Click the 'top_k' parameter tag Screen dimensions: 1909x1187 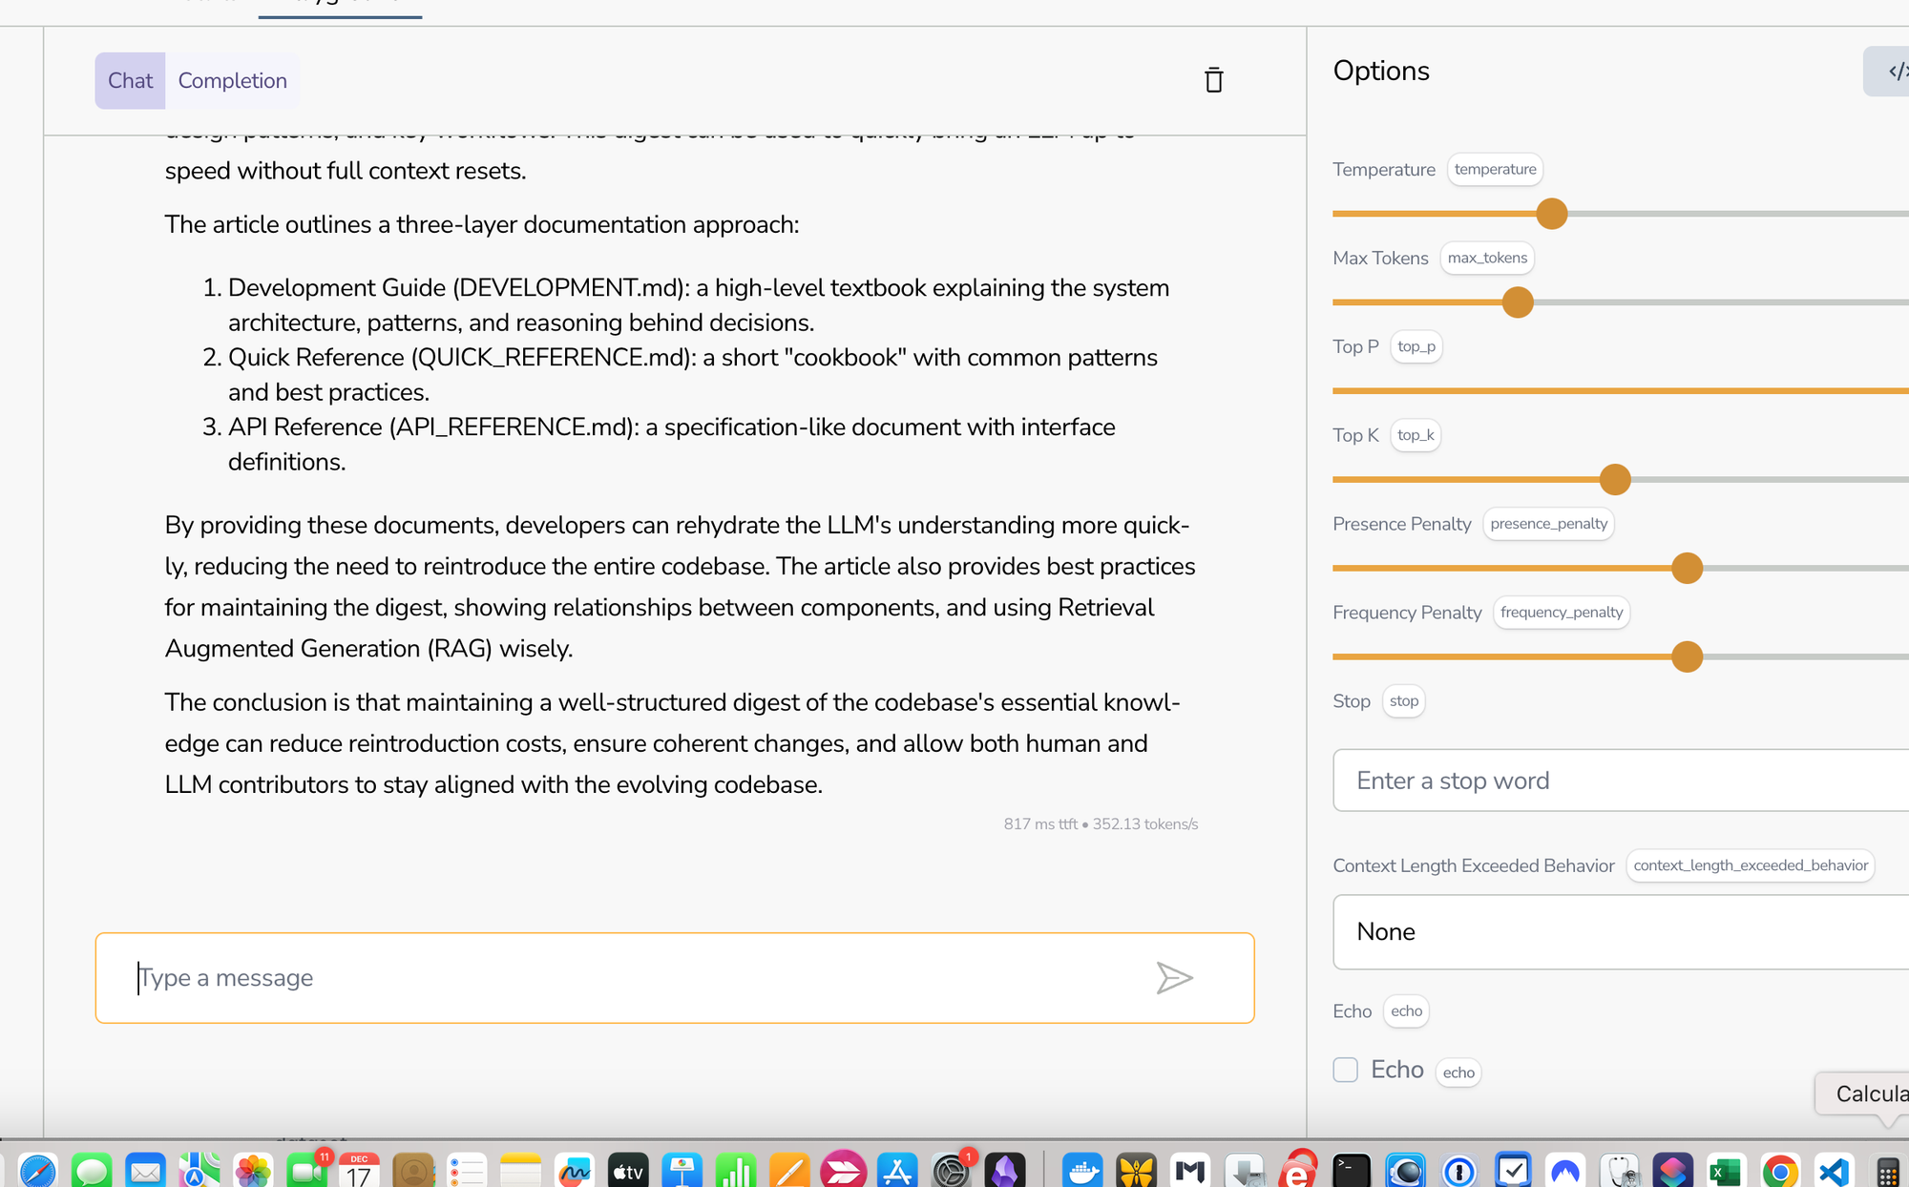pos(1416,435)
